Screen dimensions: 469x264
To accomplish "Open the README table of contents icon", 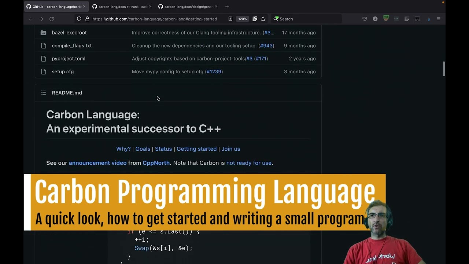I will click(43, 93).
